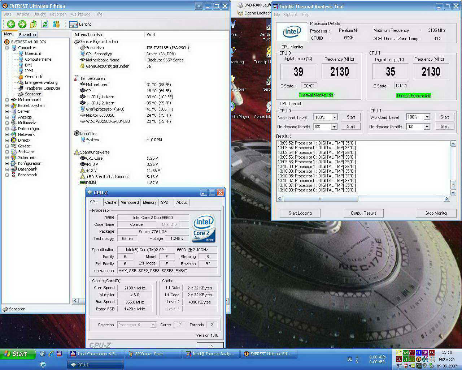Click the Up level arrow icon in EVEREST

[x=34, y=24]
